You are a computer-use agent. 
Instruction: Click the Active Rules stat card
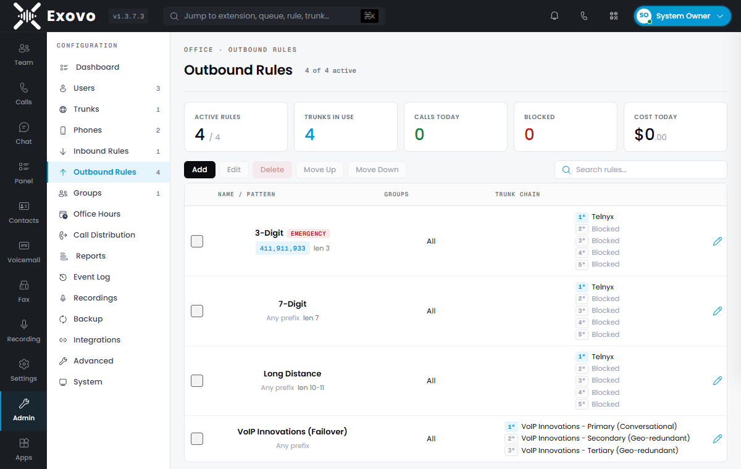click(236, 127)
